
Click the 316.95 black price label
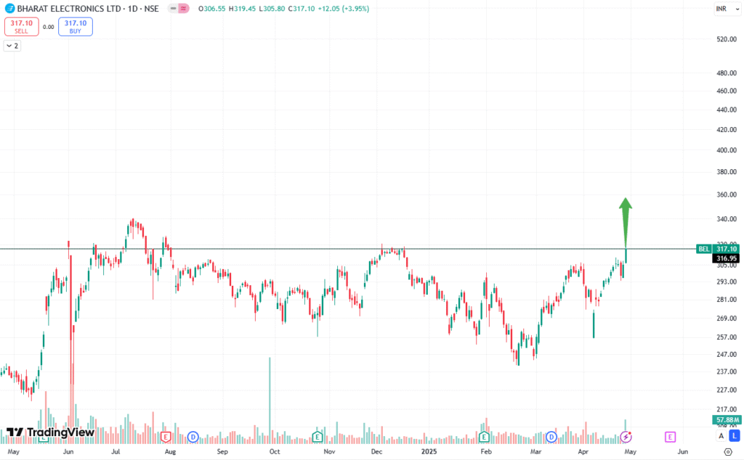726,259
